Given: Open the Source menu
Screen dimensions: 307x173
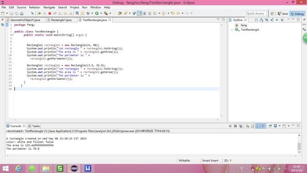Looking at the screenshot, I should pos(21,7).
